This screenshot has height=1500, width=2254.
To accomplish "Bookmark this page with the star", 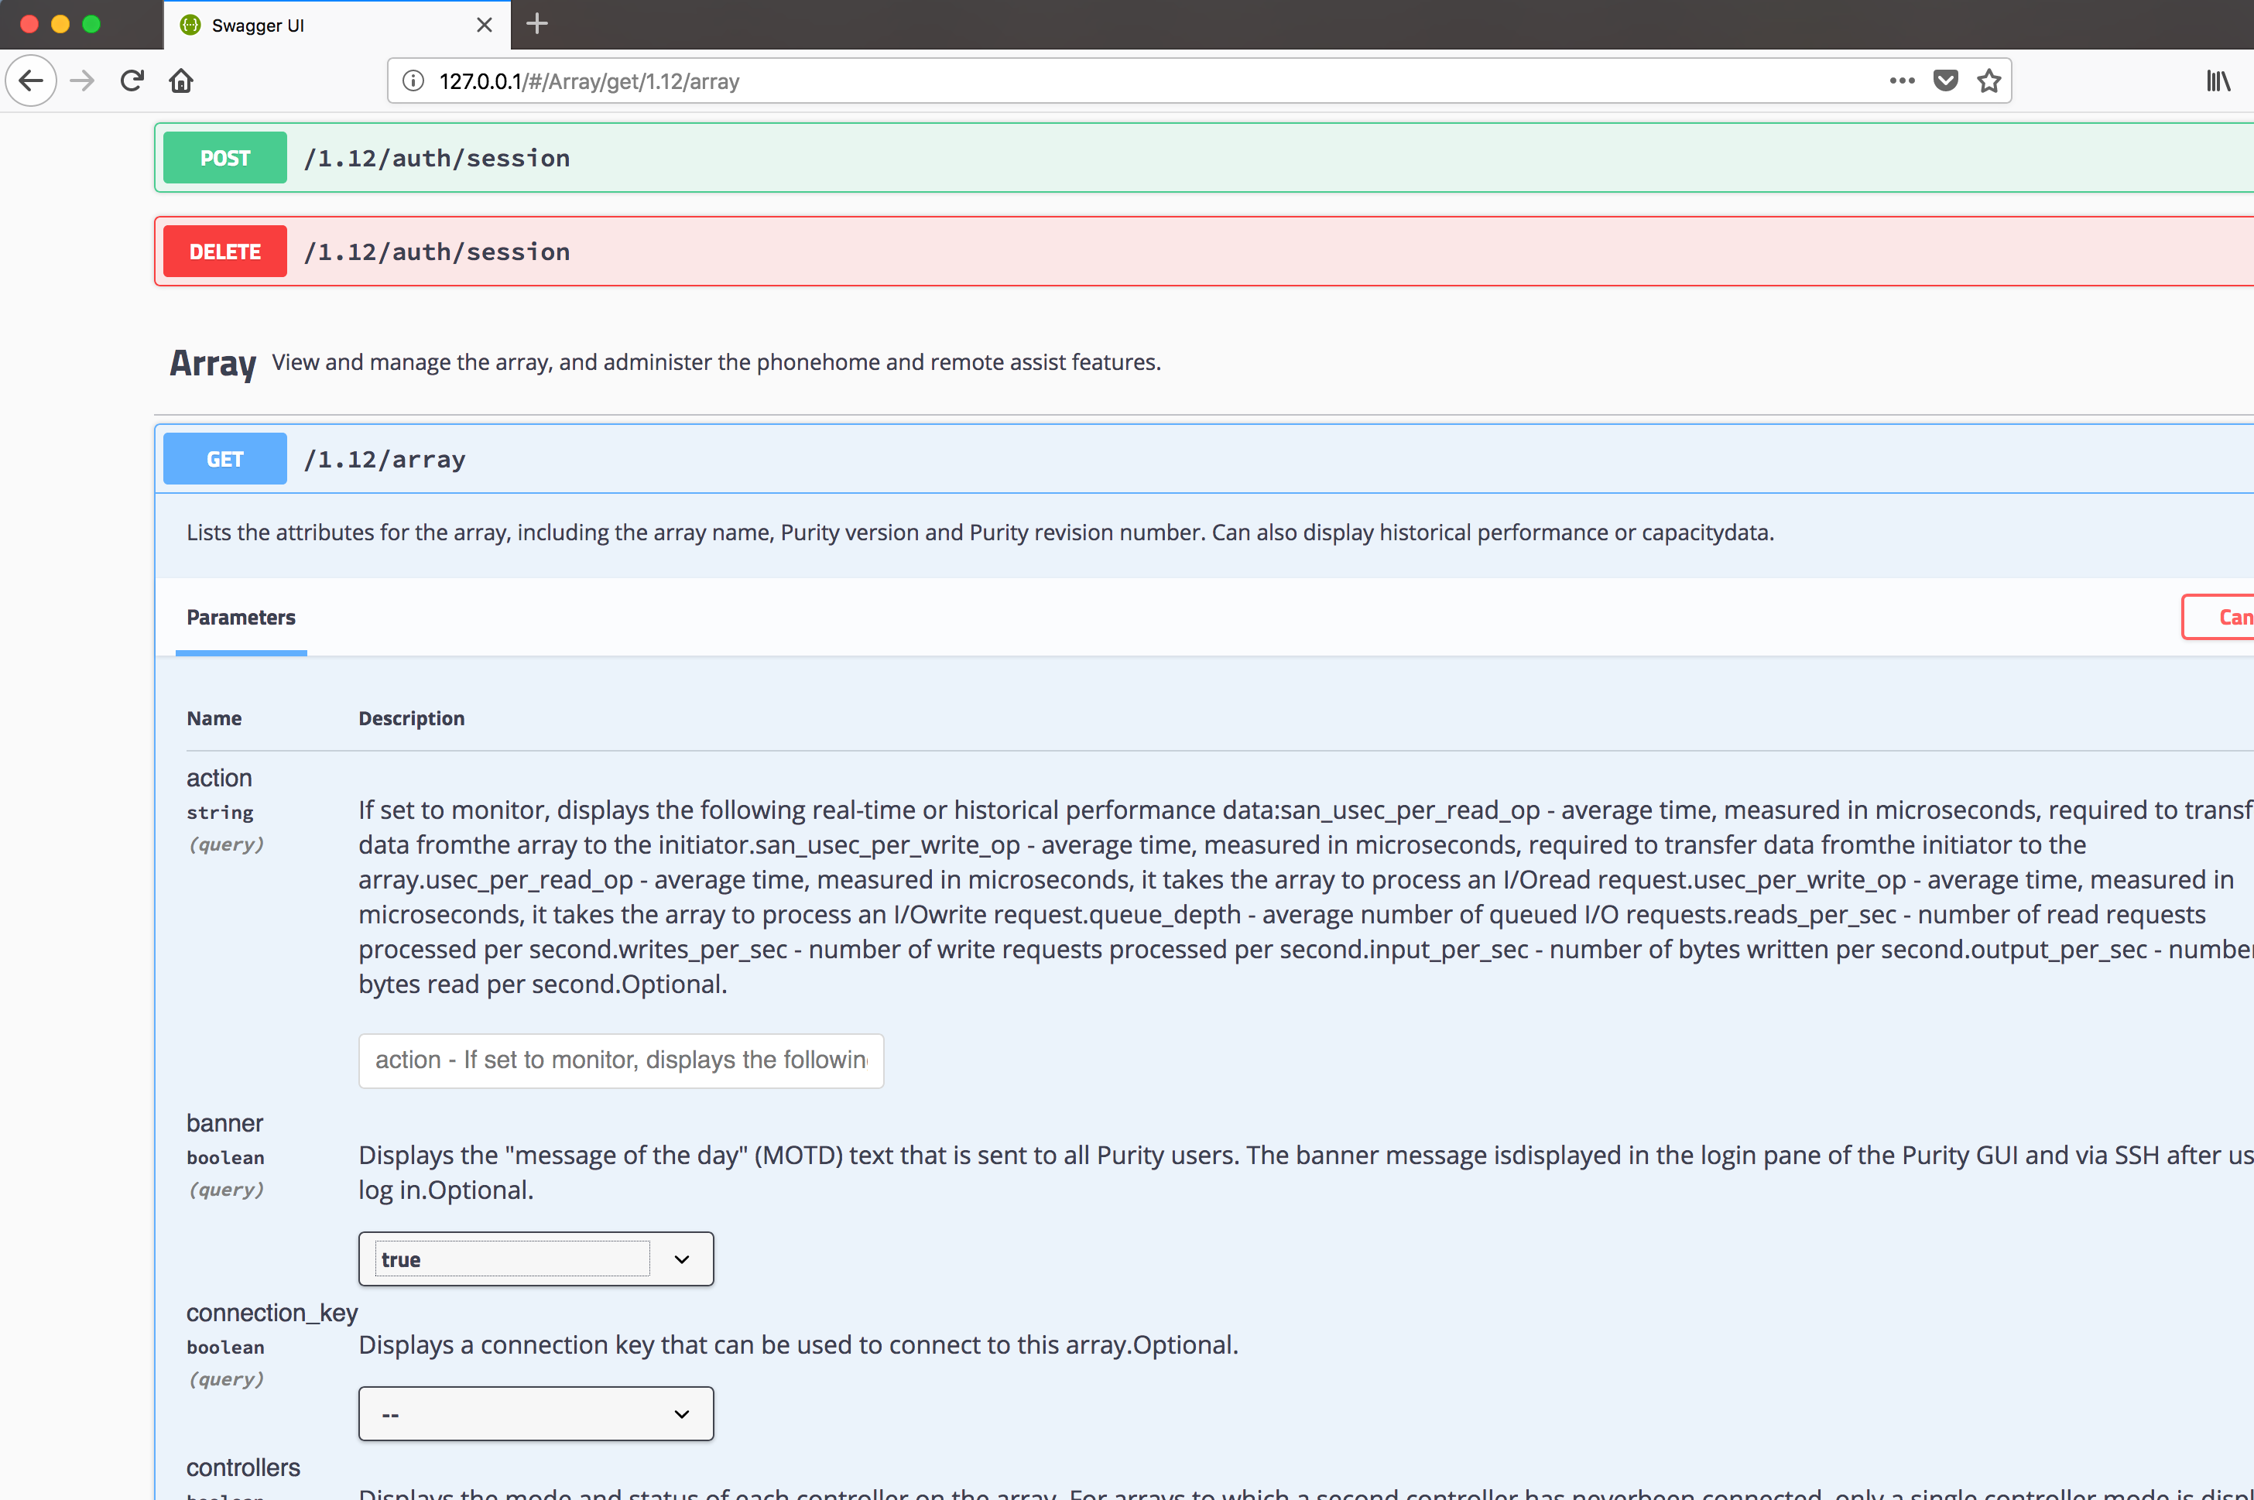I will (x=1989, y=81).
